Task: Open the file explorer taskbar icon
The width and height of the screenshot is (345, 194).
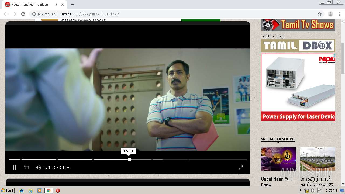Action: (x=30, y=190)
